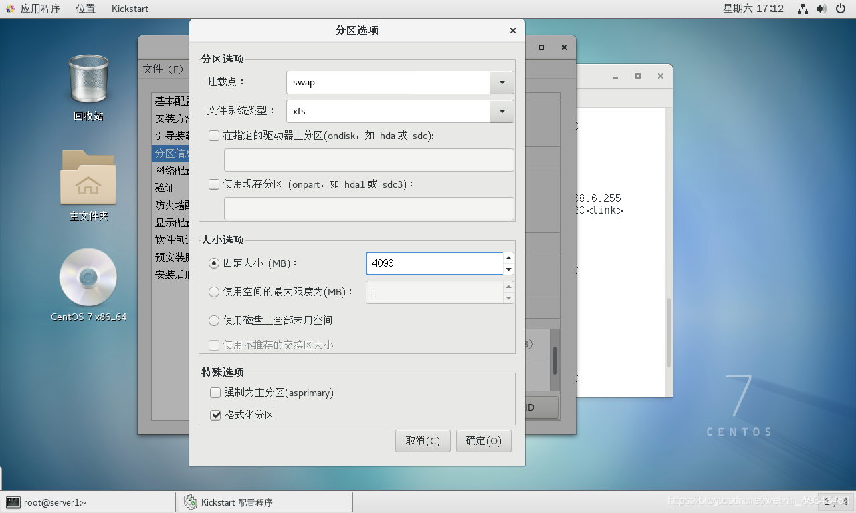This screenshot has height=513, width=856.
Task: Maximize the Kickstart configurator window
Action: pos(542,47)
